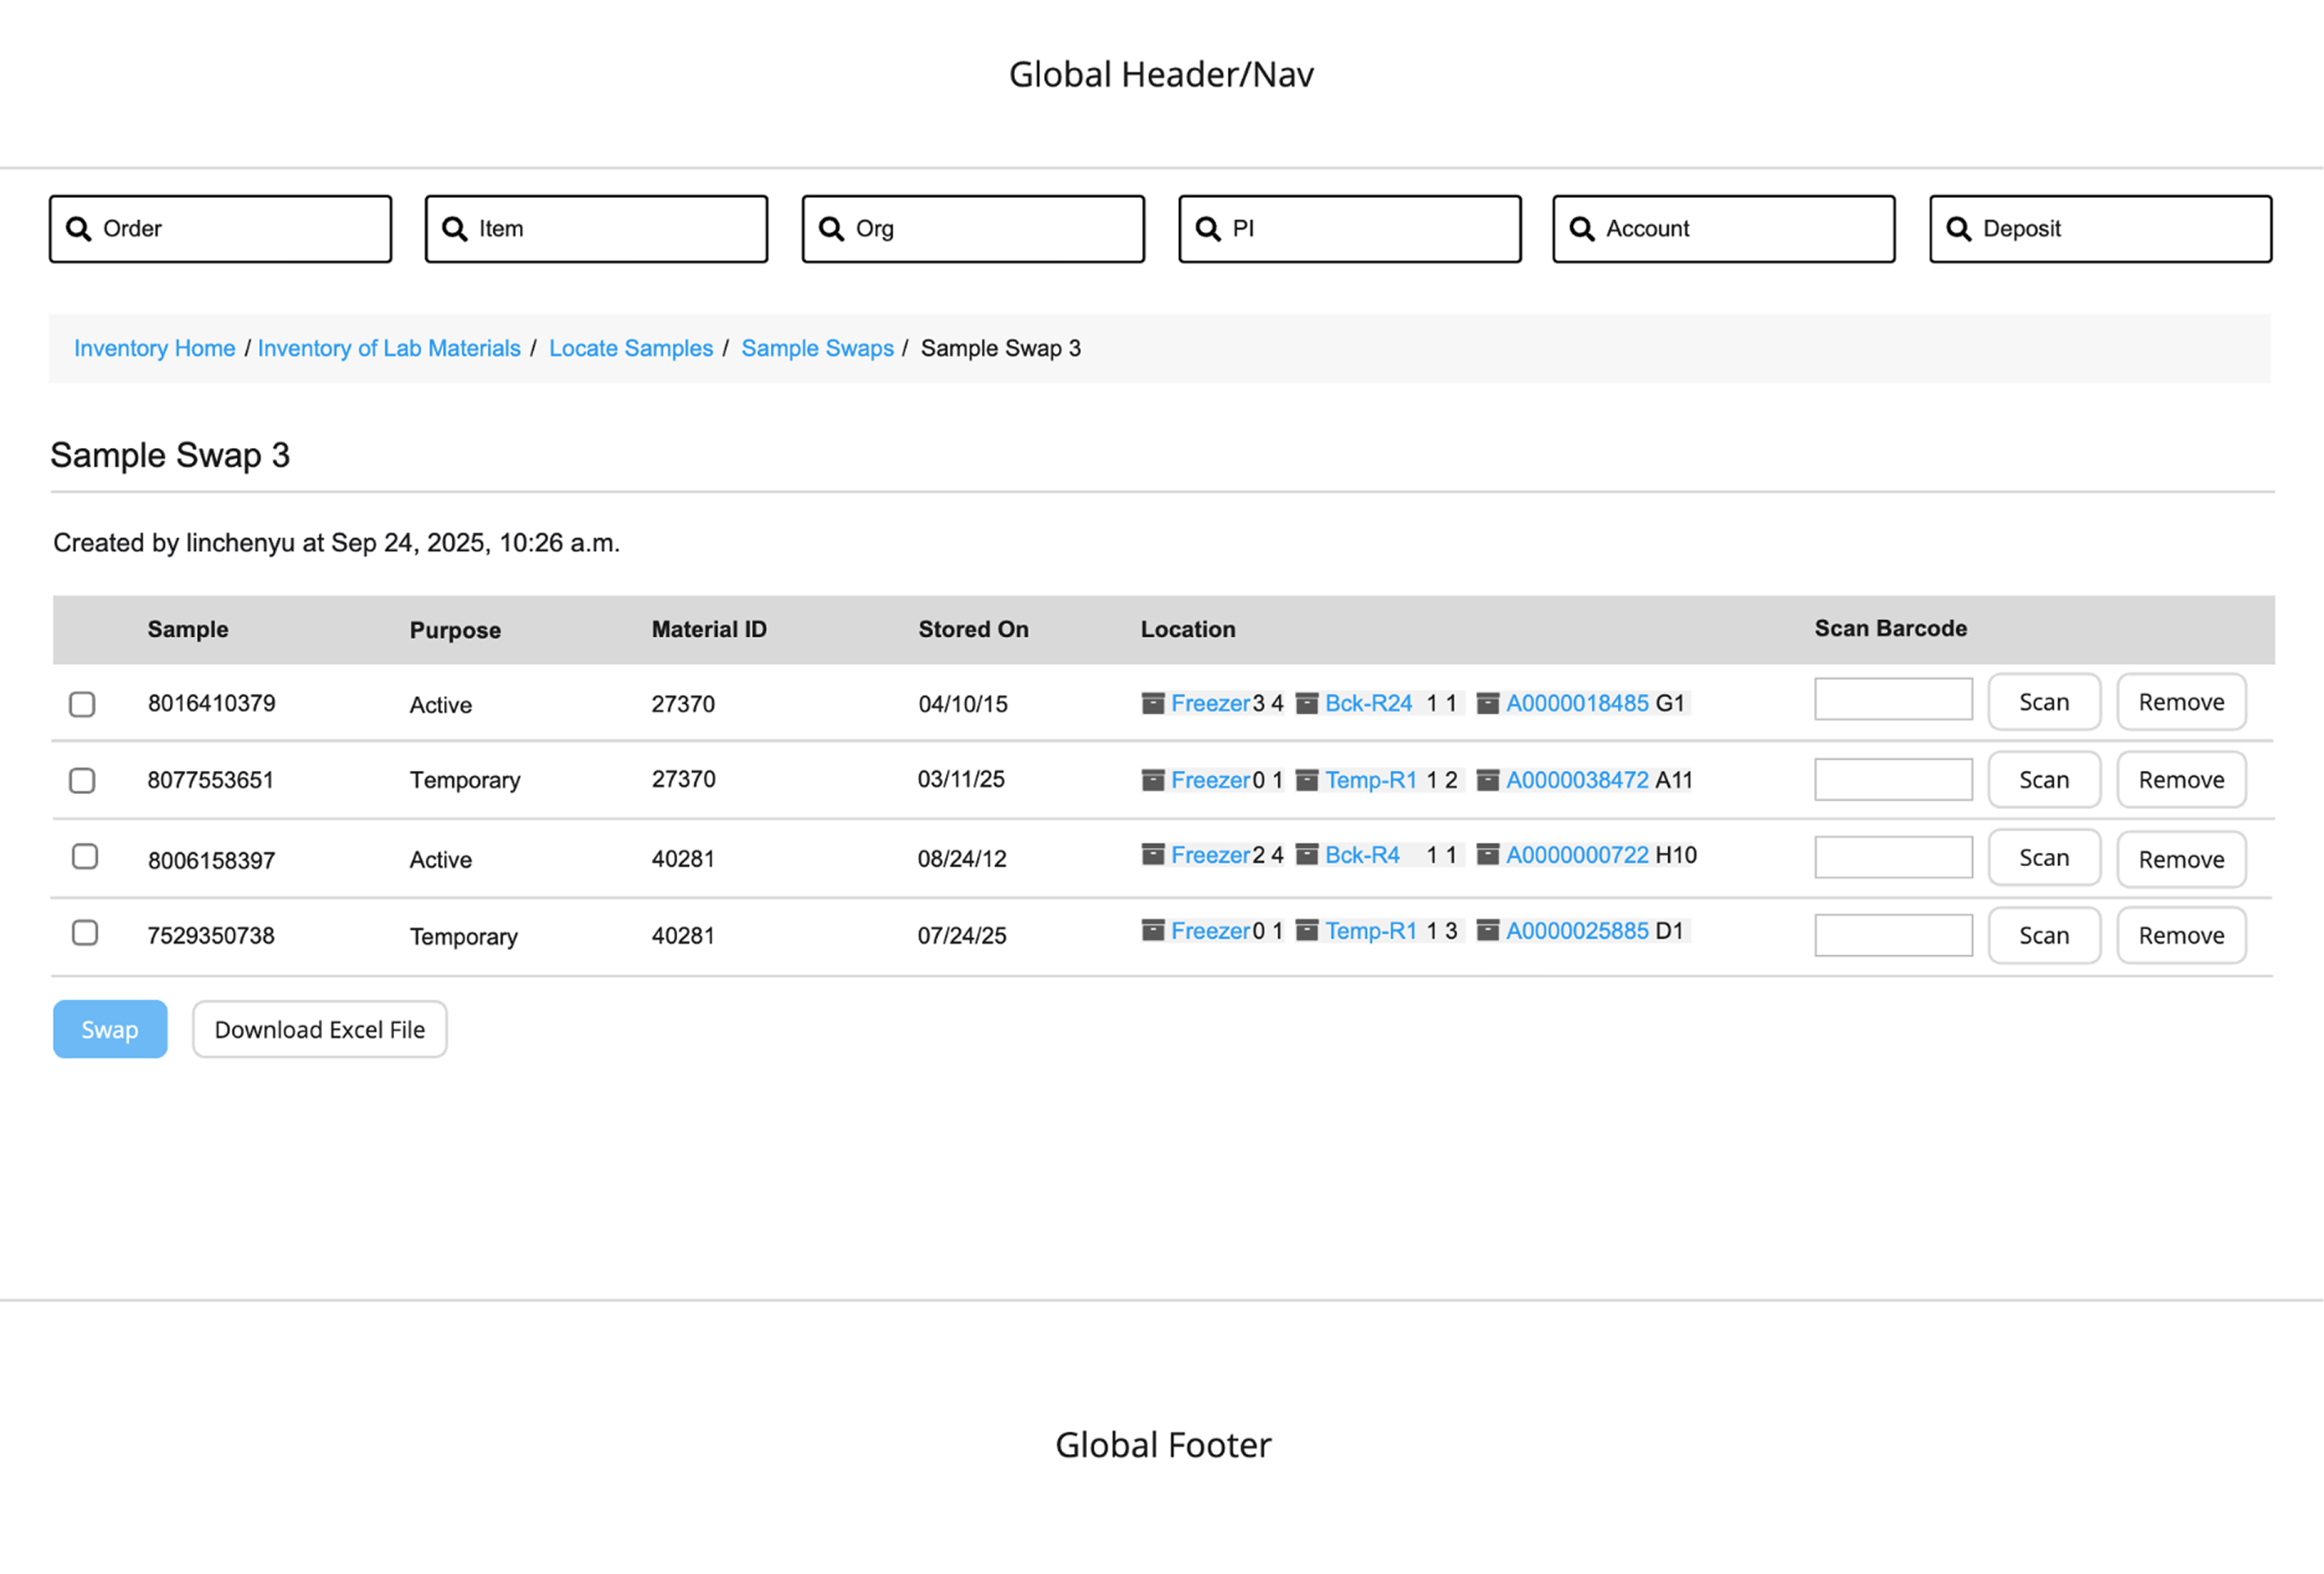Image resolution: width=2324 pixels, height=1574 pixels.
Task: Click Scan for sample 8006158397
Action: [2043, 858]
